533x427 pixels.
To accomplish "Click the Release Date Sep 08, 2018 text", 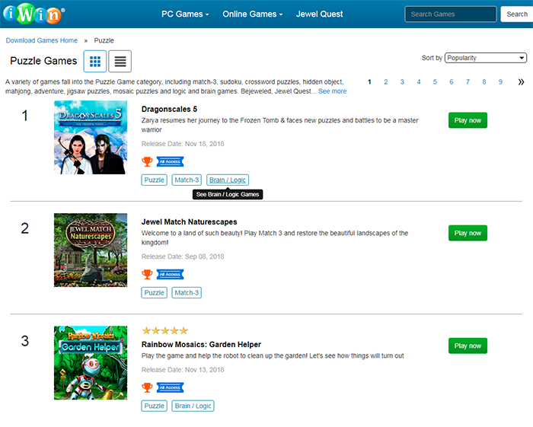I will pos(183,257).
